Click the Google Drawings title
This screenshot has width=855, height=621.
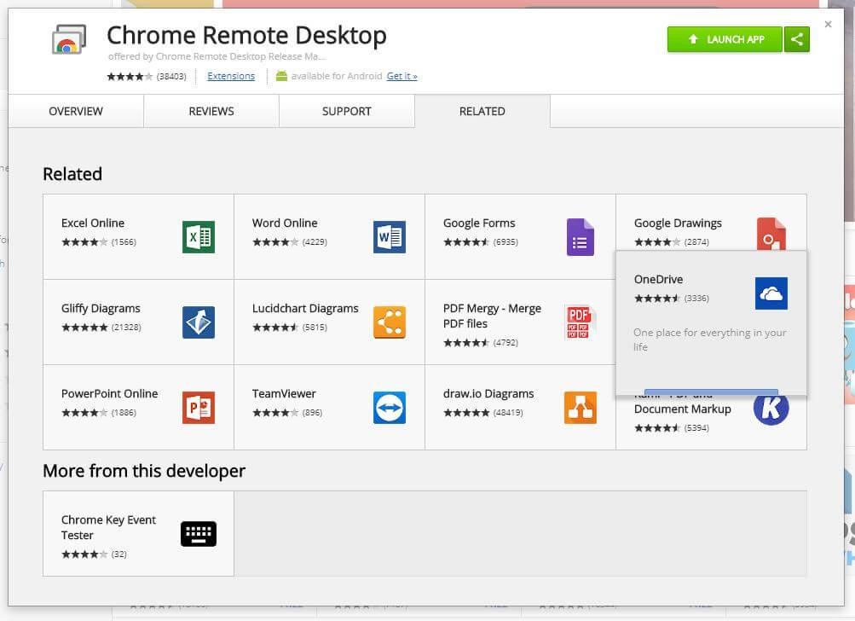point(678,223)
